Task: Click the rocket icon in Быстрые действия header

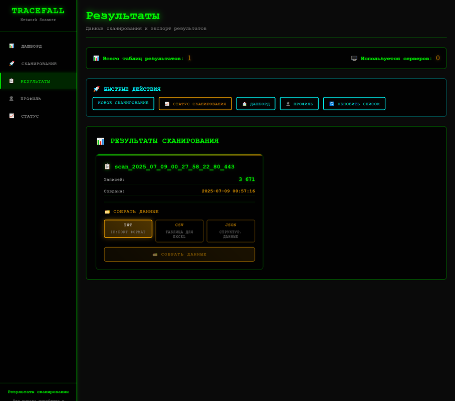Action: pos(96,89)
